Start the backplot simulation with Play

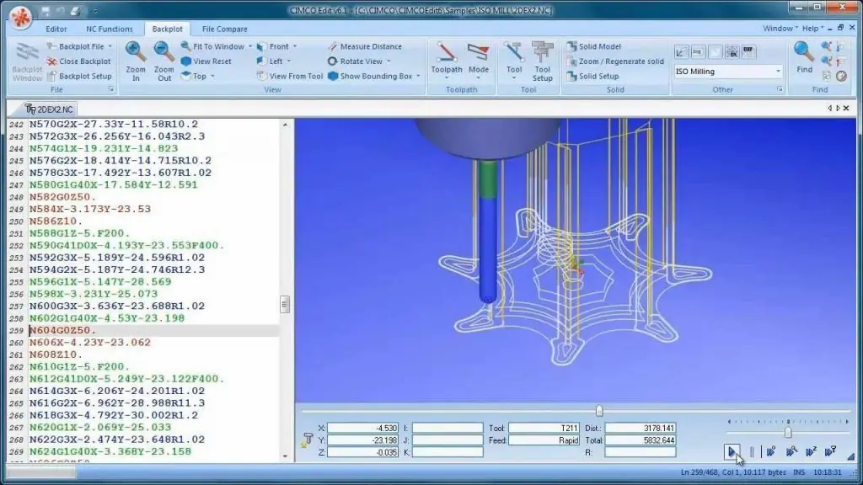732,452
